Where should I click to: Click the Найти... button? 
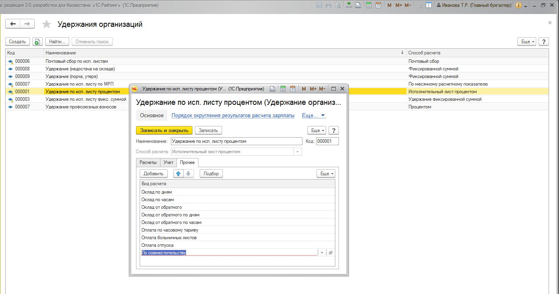click(58, 42)
